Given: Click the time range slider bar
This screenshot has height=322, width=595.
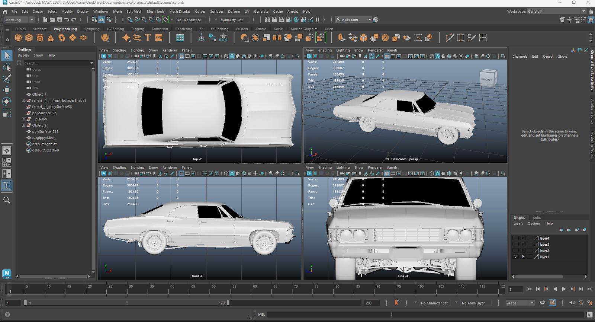Looking at the screenshot, I should (x=126, y=303).
